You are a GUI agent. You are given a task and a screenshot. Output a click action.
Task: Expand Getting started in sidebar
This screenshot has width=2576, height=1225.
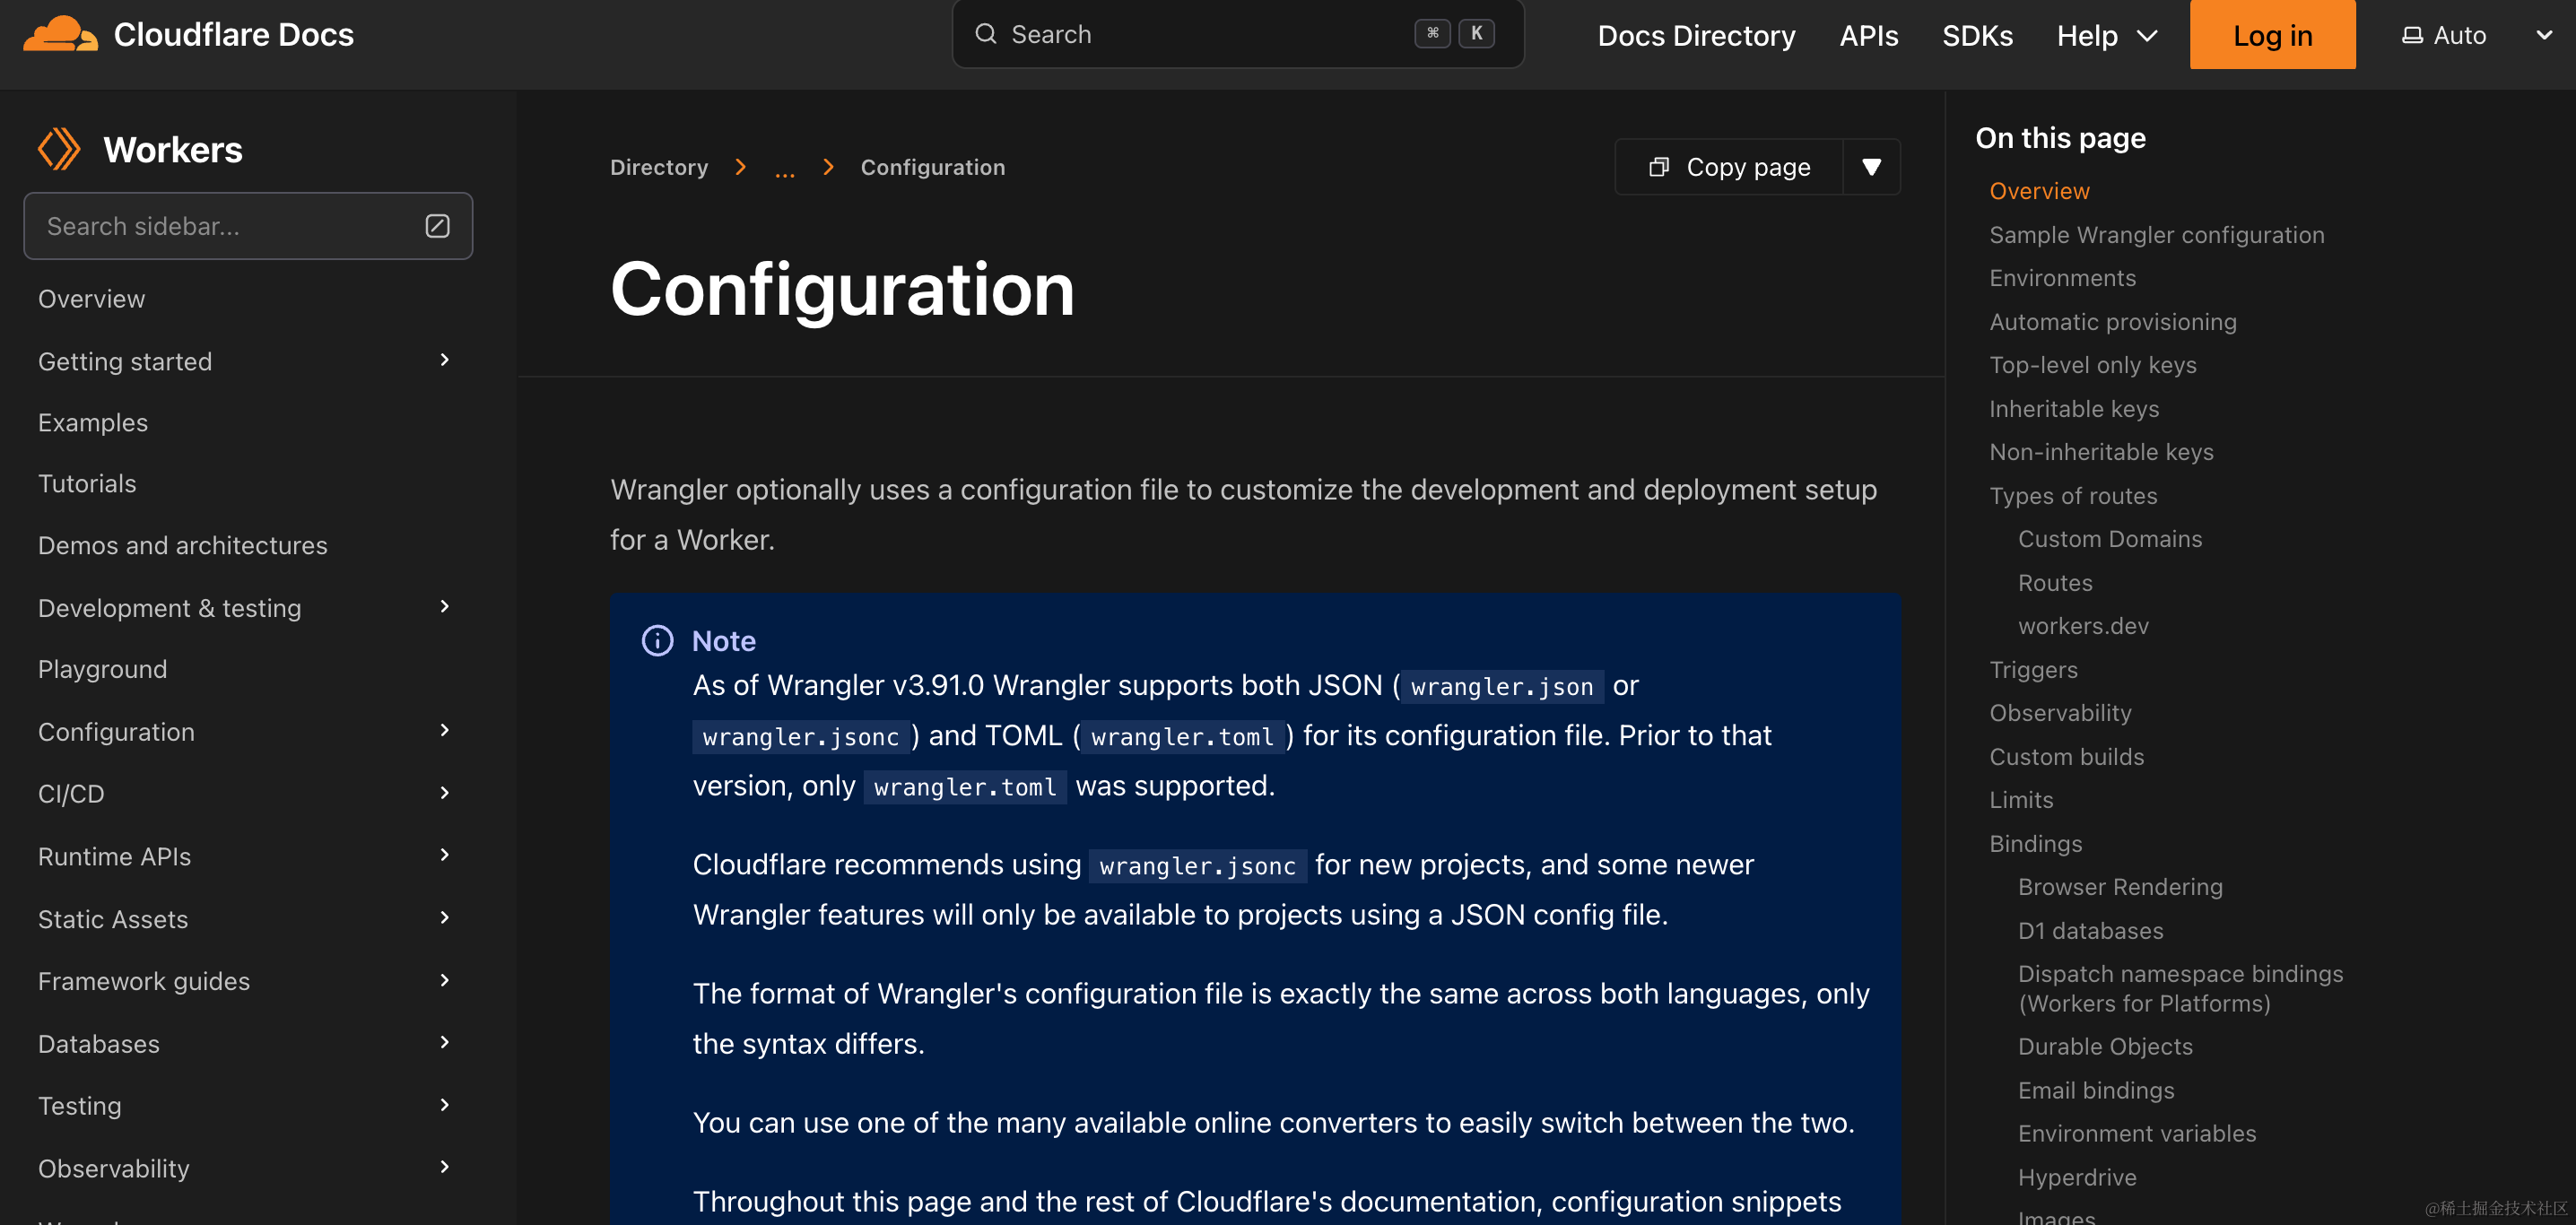click(x=445, y=360)
